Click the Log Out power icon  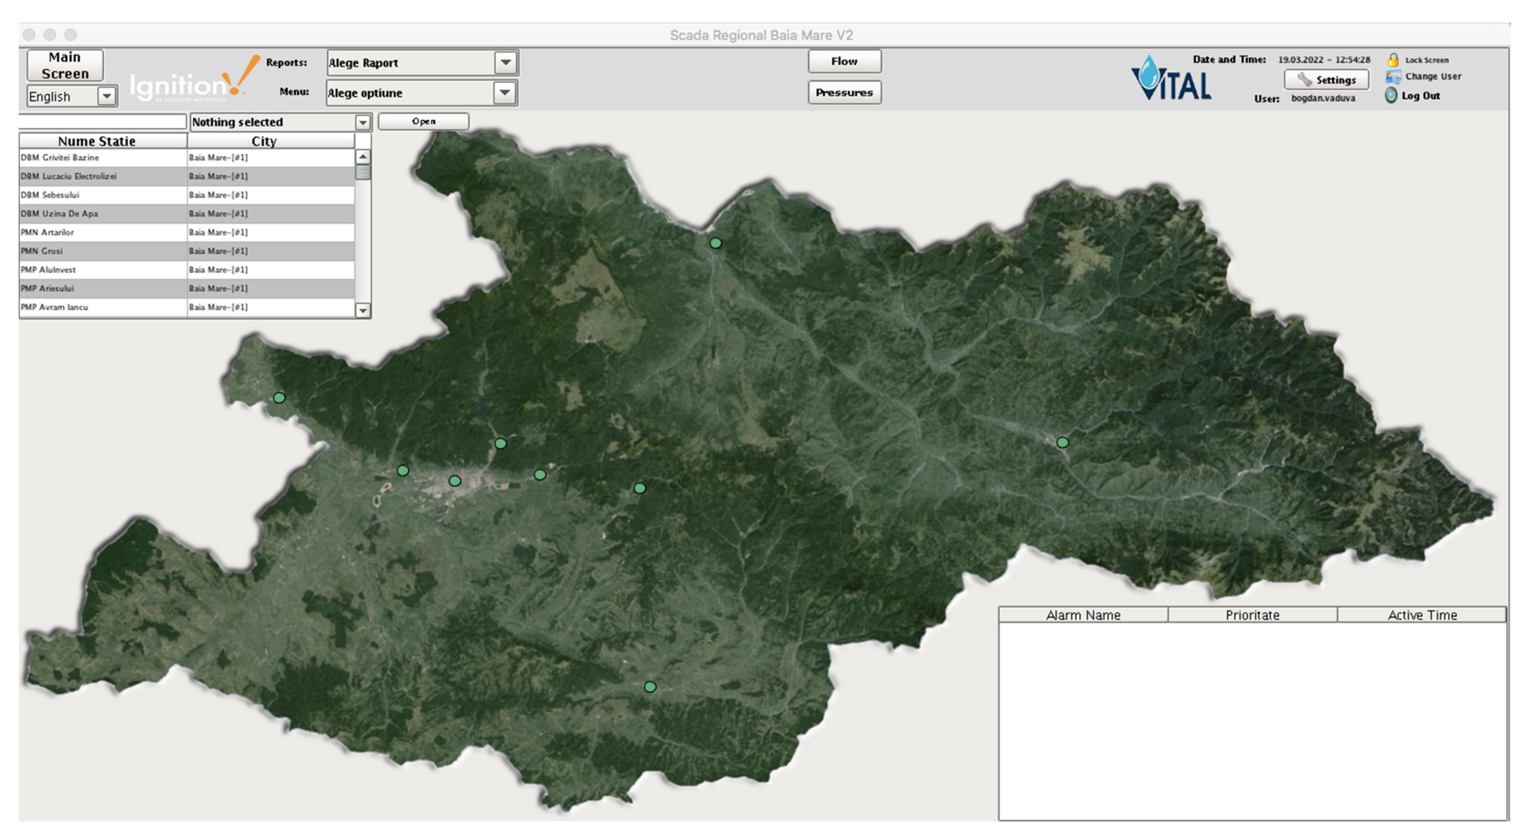tap(1391, 95)
